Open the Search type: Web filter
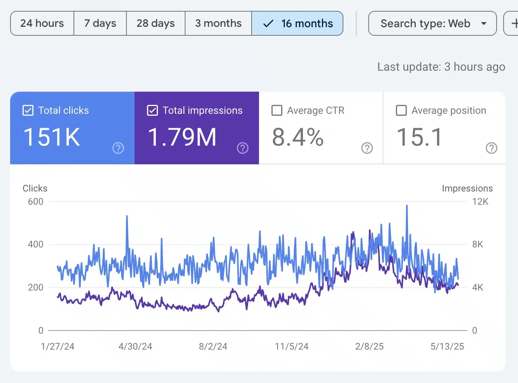The width and height of the screenshot is (518, 383). pos(425,24)
